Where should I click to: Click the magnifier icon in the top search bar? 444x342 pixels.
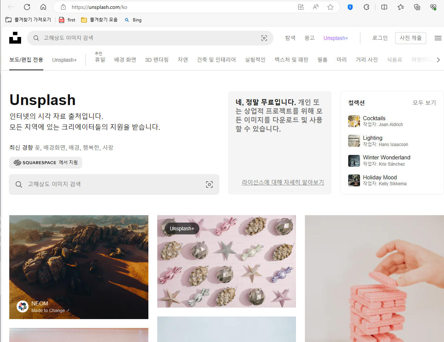[x=36, y=38]
